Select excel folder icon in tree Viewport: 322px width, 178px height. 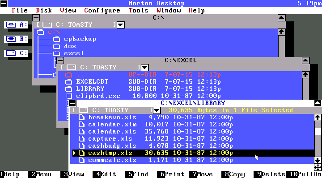[x=56, y=53]
